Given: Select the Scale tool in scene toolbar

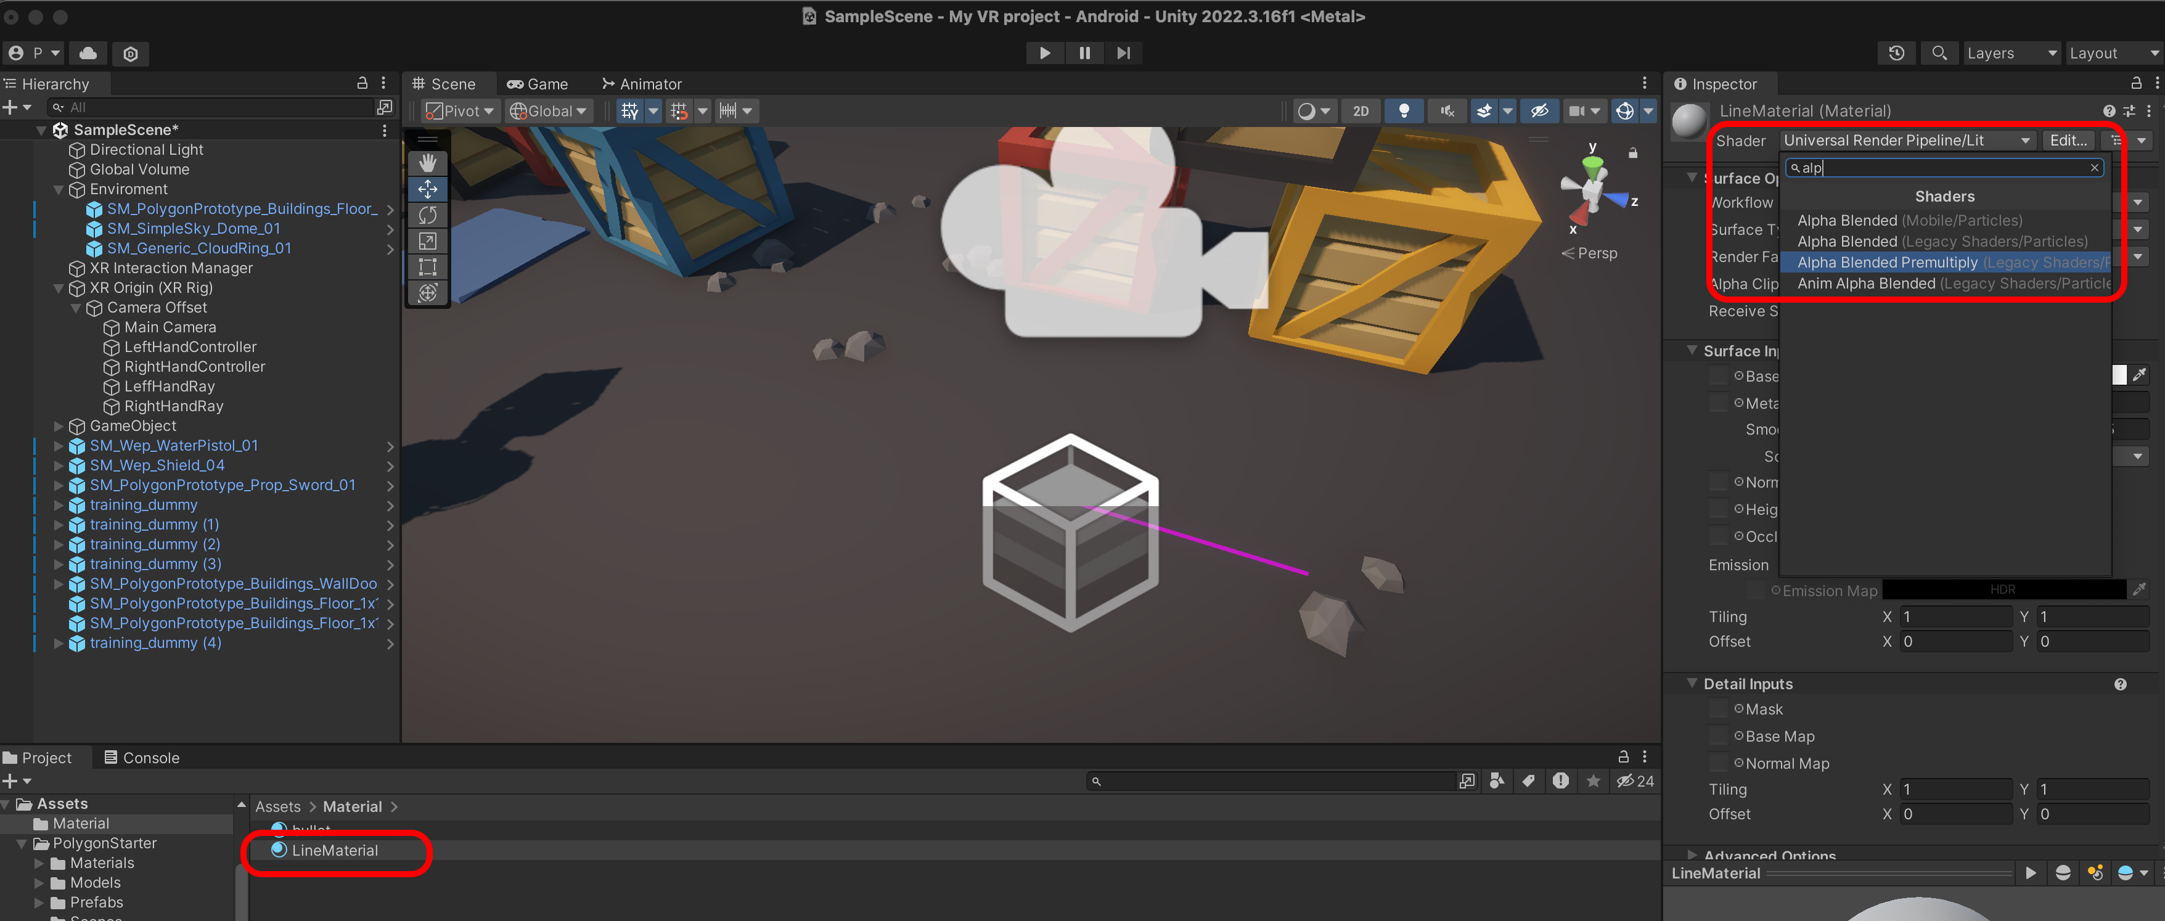Looking at the screenshot, I should [427, 241].
